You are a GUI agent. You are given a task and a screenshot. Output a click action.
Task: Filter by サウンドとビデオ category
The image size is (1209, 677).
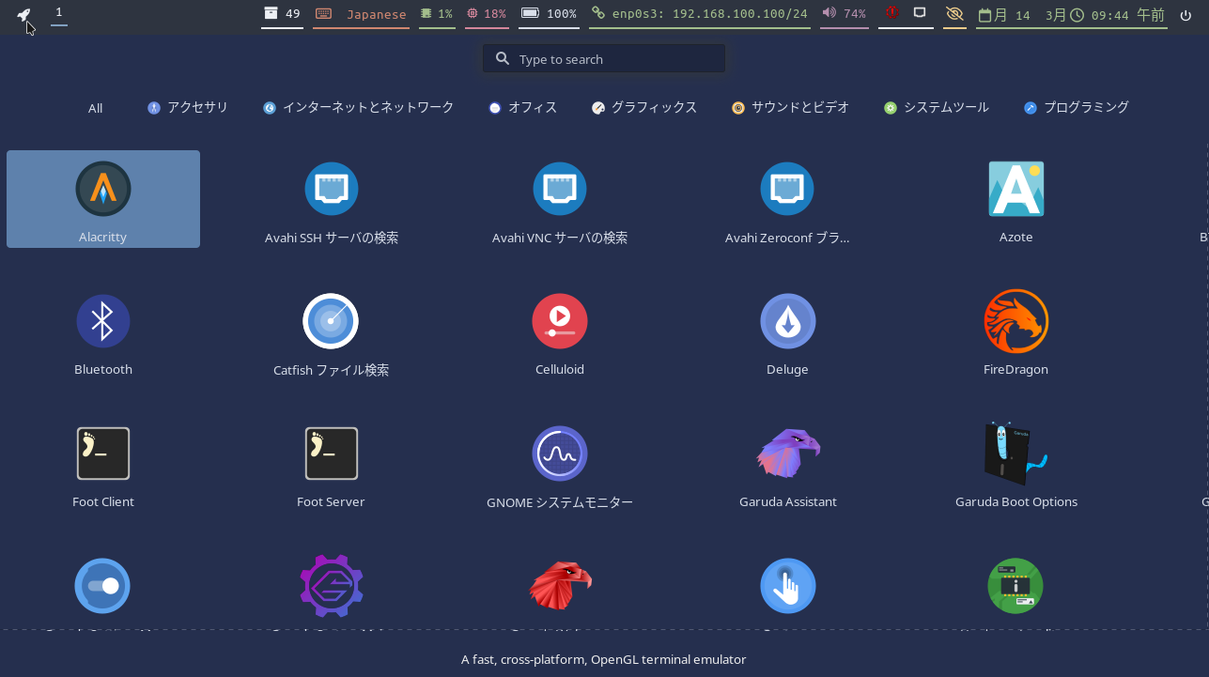tap(790, 108)
